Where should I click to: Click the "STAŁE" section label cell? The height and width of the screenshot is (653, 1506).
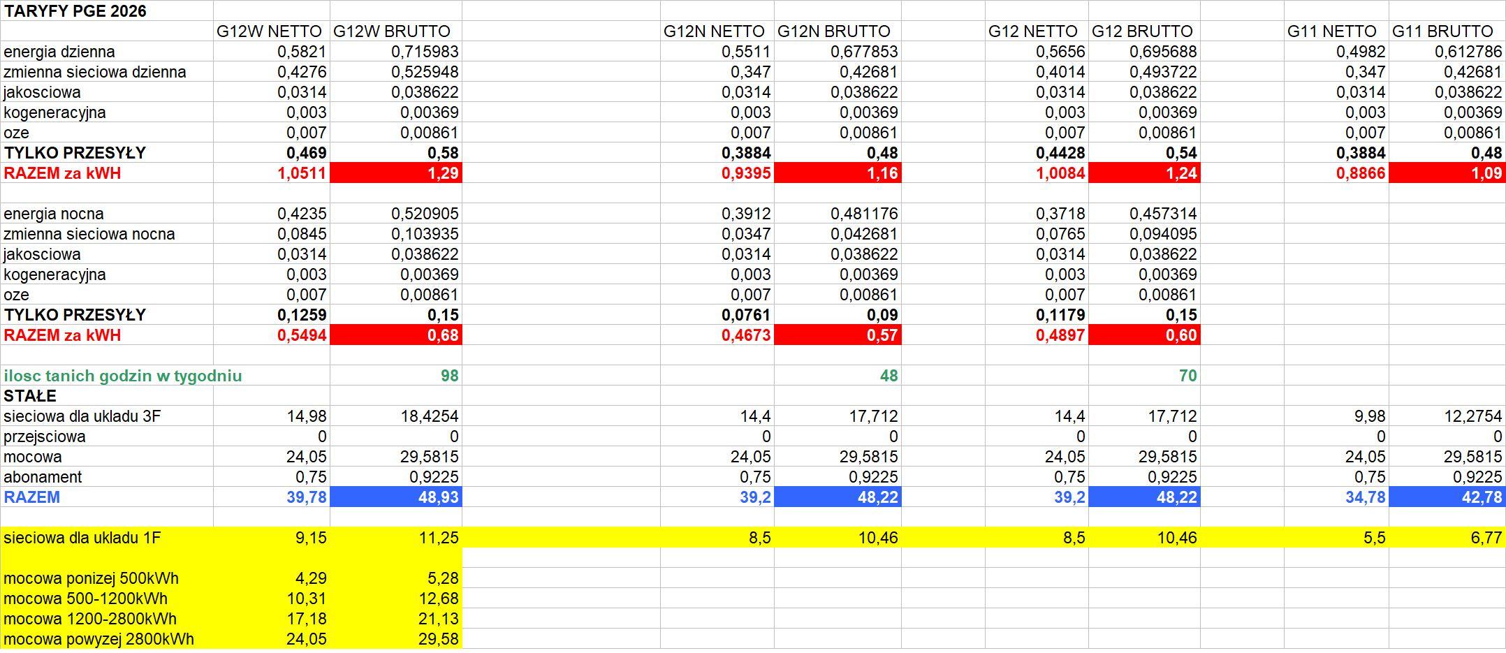(30, 396)
